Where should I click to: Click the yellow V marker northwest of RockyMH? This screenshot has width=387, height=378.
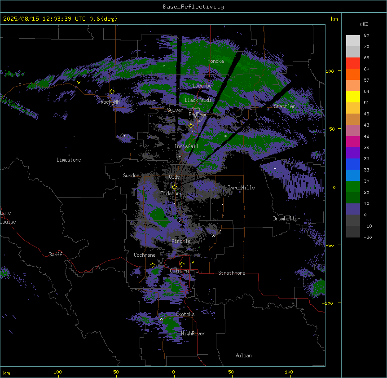79,83
